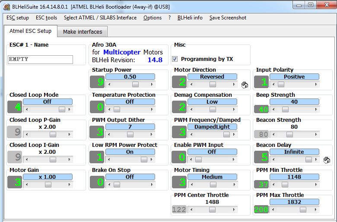Open the ESC tools menu
The height and width of the screenshot is (222, 337).
click(x=46, y=18)
